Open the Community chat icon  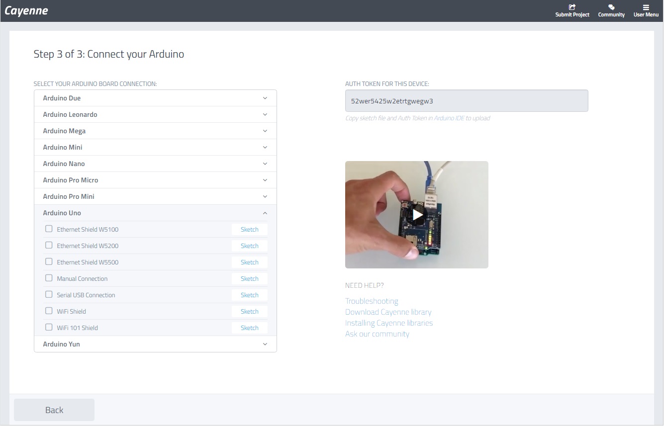[x=611, y=7]
